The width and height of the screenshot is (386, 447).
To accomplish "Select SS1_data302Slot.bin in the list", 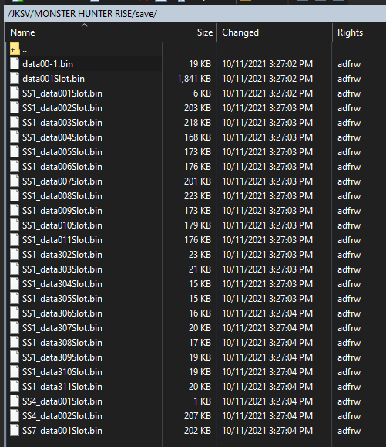I will (x=62, y=255).
